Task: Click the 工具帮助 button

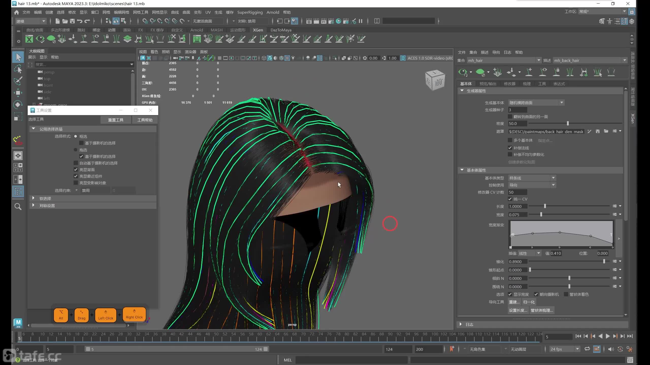Action: click(145, 120)
